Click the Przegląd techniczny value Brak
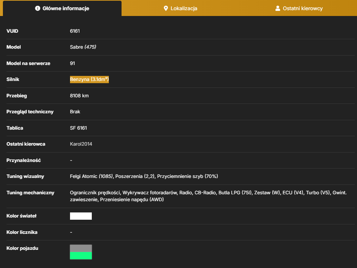This screenshot has width=357, height=268. pos(75,112)
